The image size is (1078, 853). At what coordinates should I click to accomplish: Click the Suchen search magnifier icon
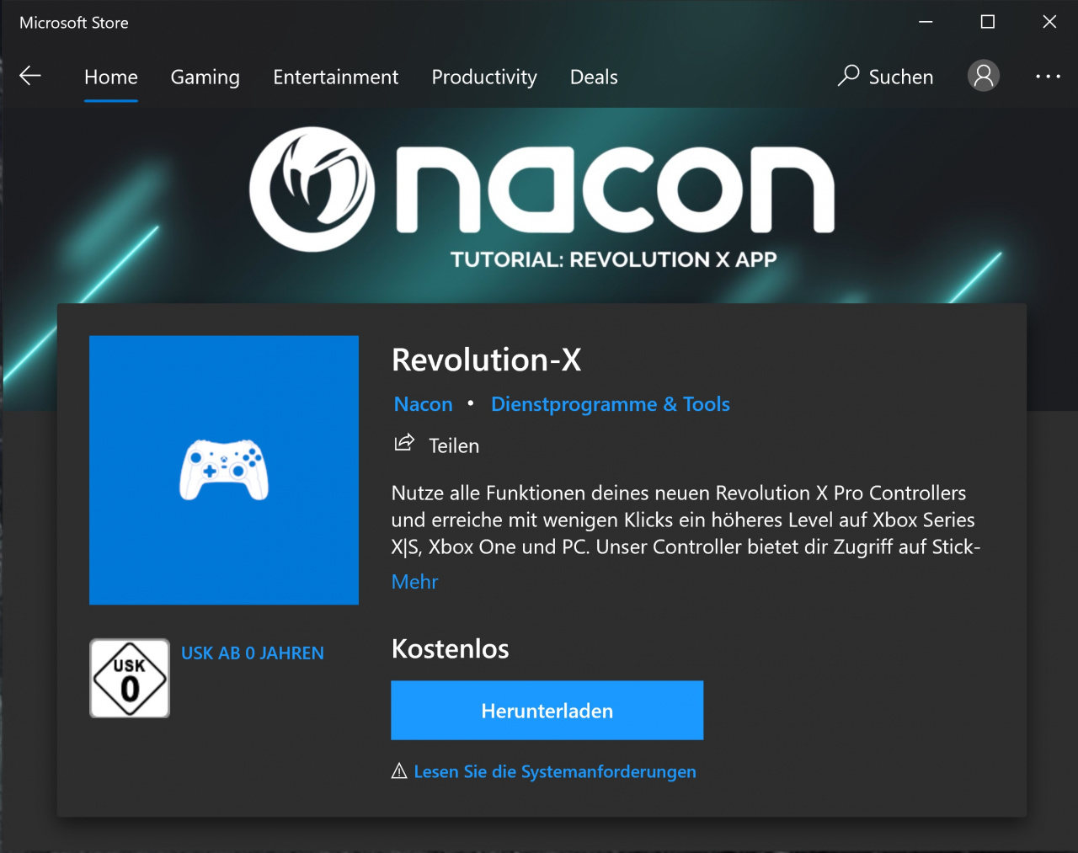(x=848, y=76)
